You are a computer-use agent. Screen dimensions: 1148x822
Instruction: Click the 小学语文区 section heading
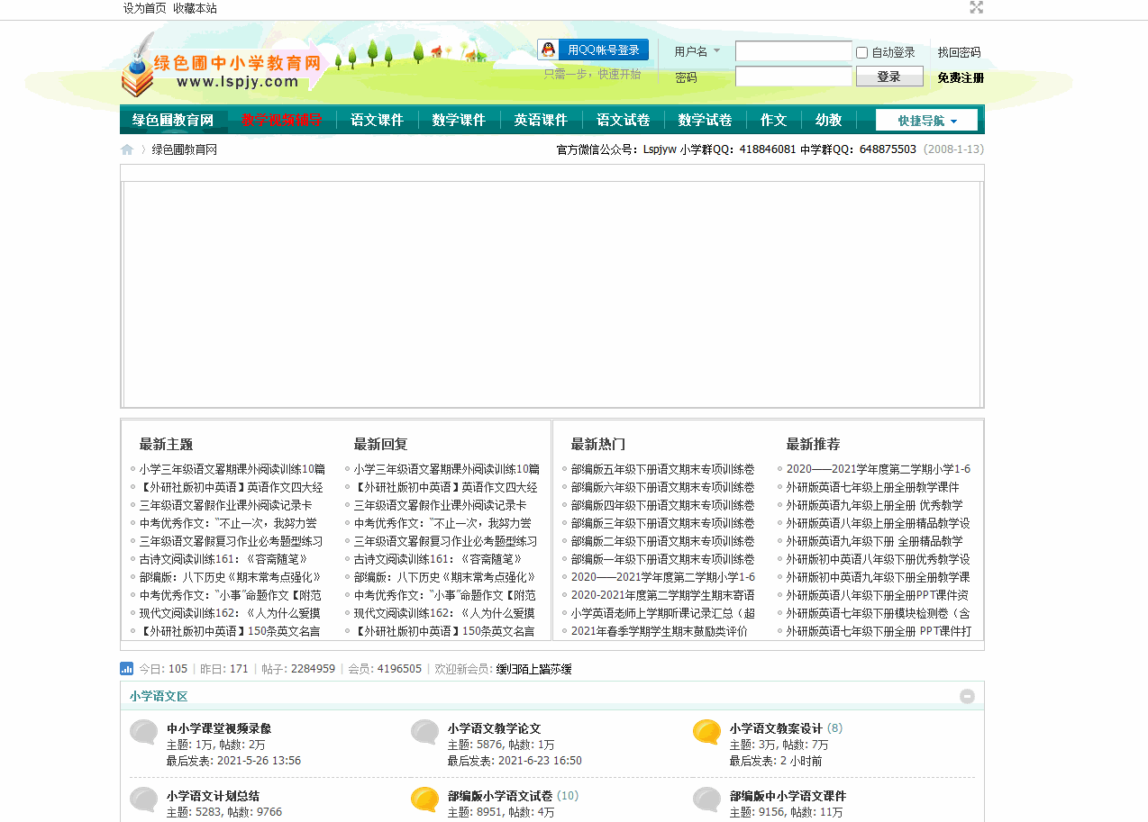coord(159,696)
